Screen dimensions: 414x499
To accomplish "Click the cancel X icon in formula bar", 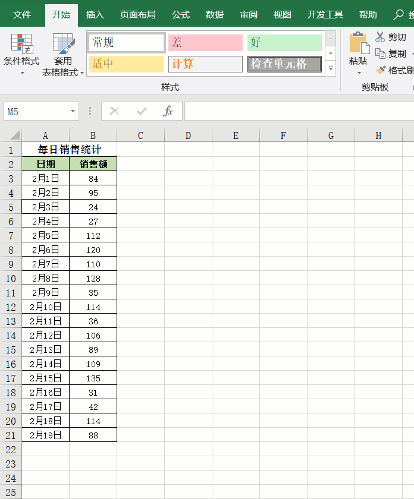I will [x=114, y=111].
